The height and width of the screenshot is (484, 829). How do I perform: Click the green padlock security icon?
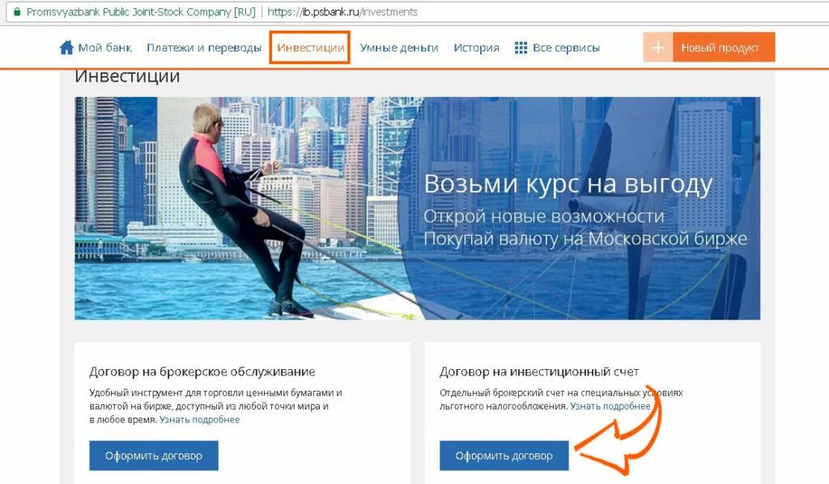click(x=17, y=11)
